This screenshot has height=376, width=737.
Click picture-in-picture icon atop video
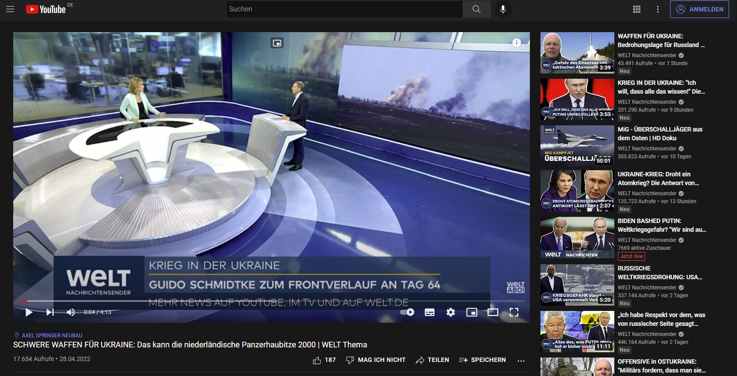click(x=277, y=43)
